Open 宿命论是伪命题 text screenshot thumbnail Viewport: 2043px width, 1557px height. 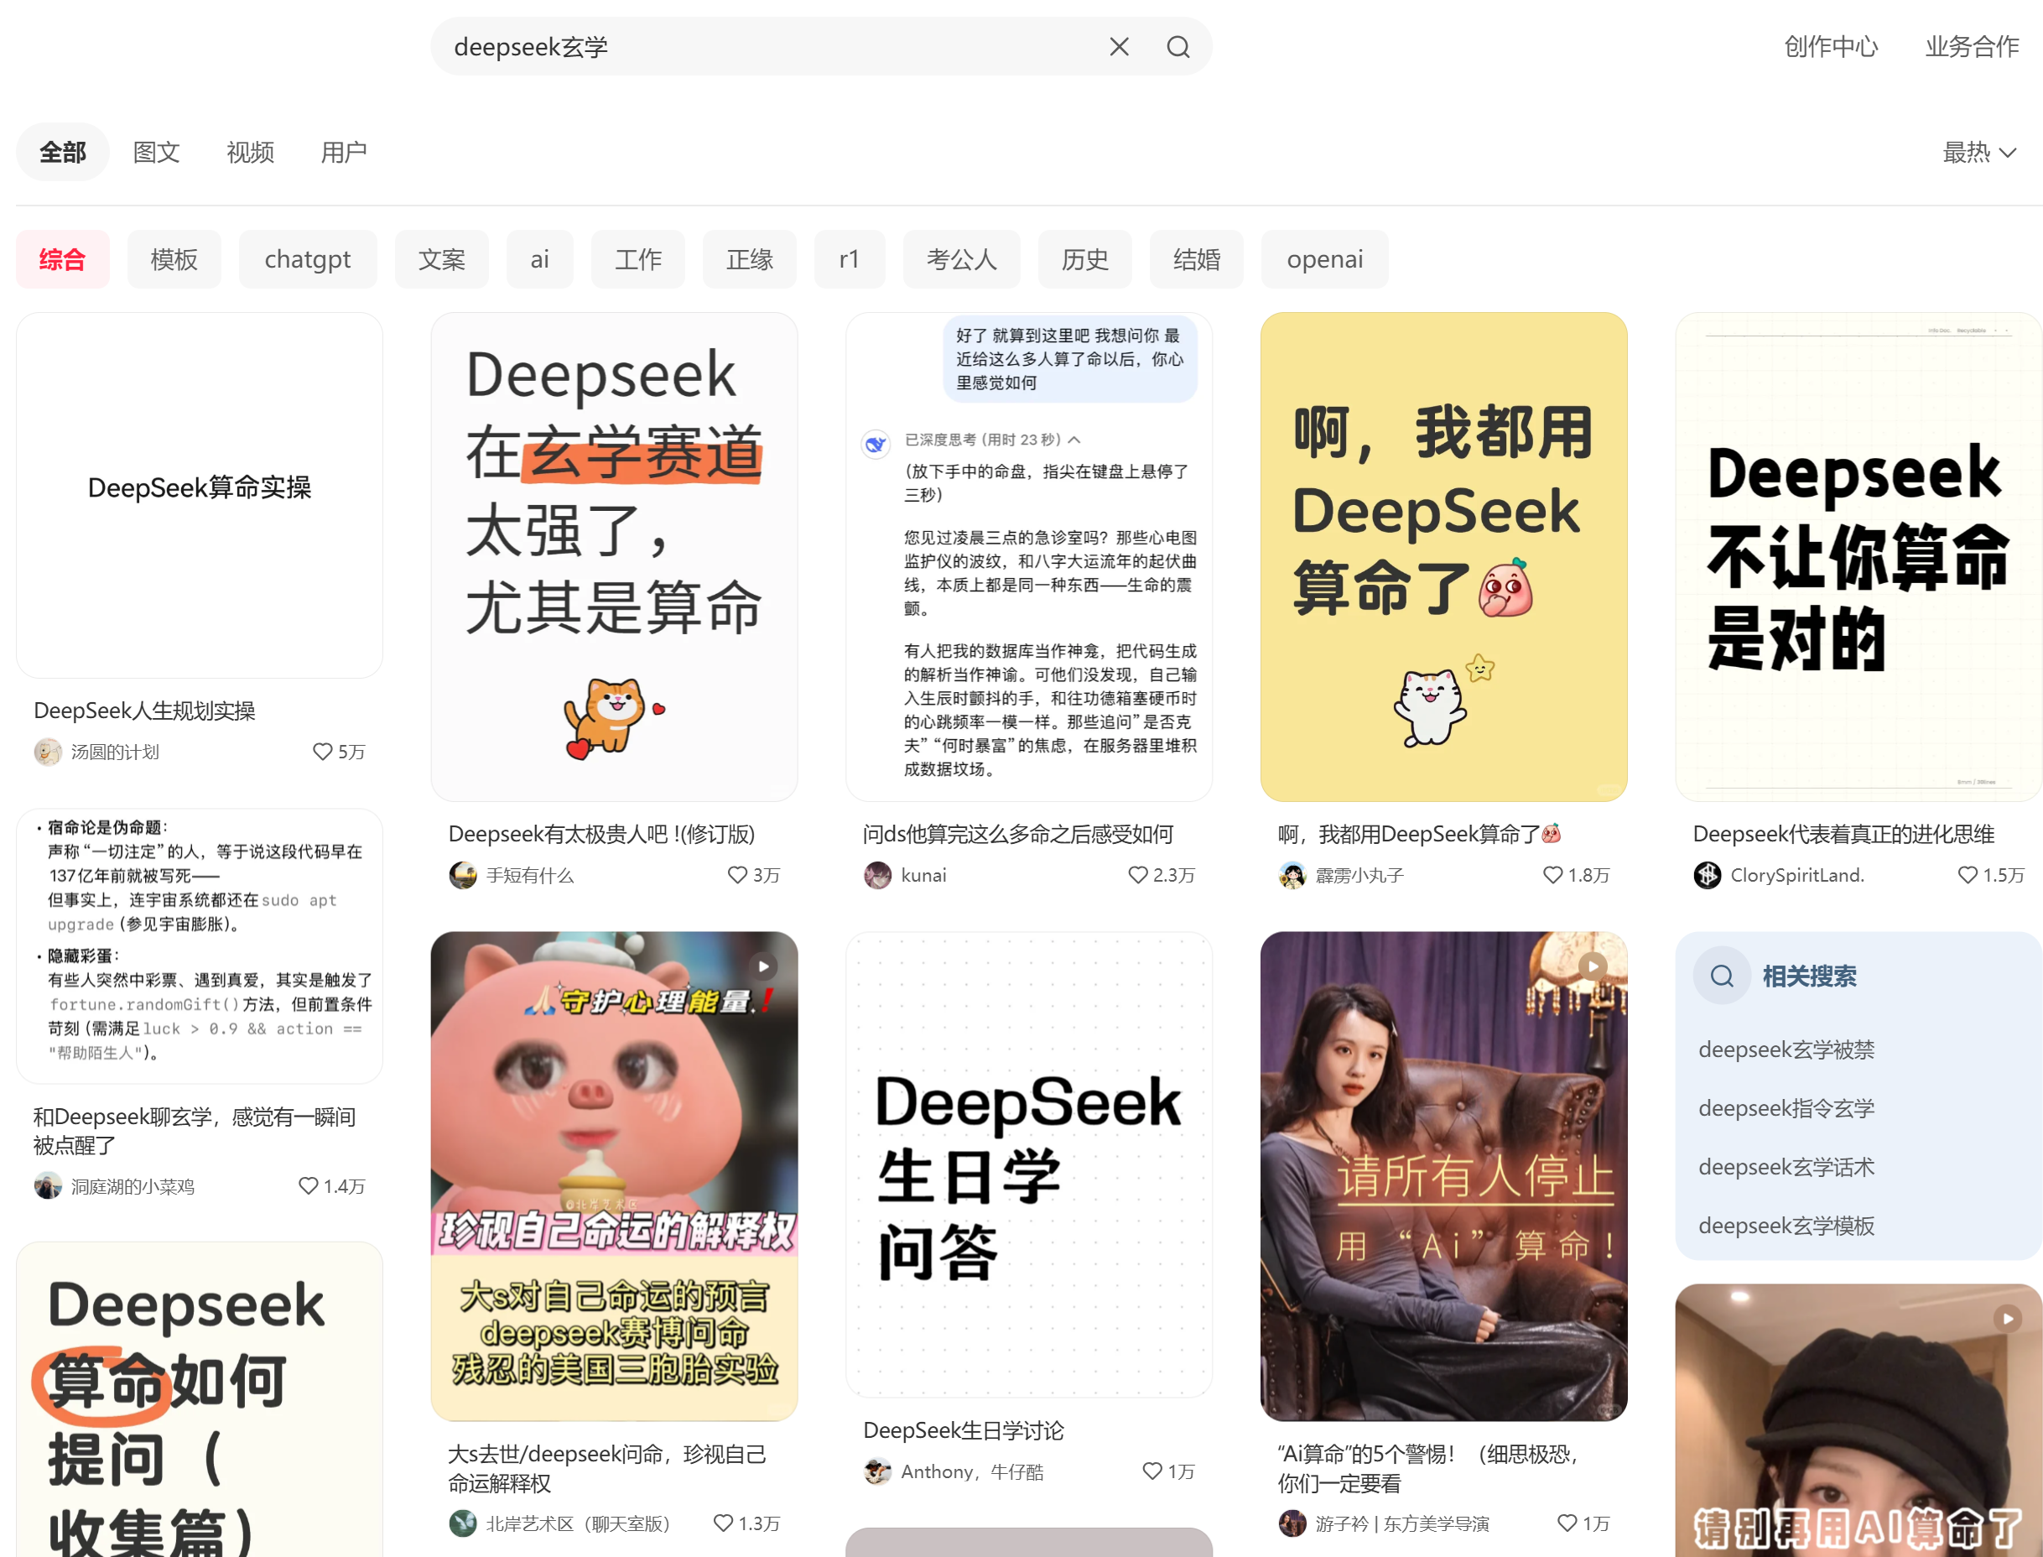[x=200, y=945]
